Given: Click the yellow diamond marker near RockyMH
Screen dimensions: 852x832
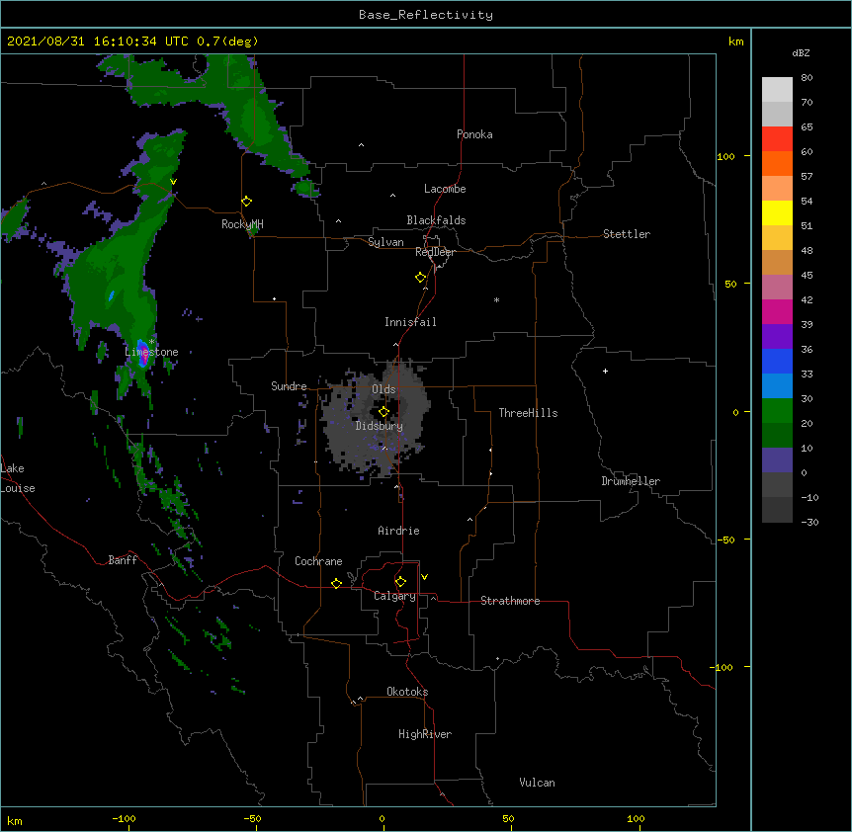Looking at the screenshot, I should pyautogui.click(x=247, y=202).
